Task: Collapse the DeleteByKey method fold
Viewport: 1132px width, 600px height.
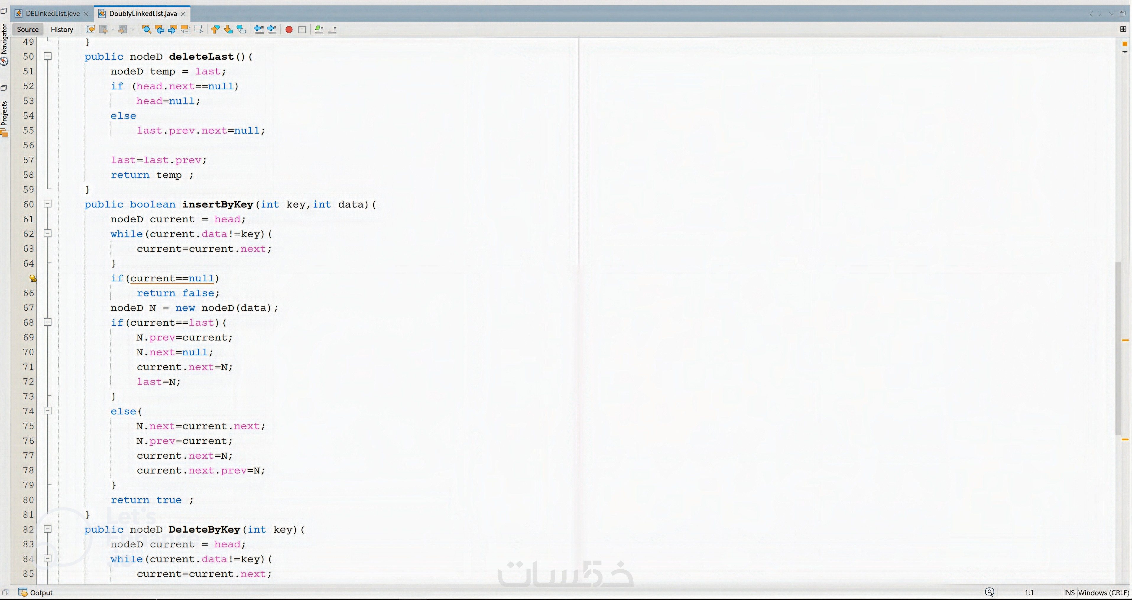Action: coord(48,529)
